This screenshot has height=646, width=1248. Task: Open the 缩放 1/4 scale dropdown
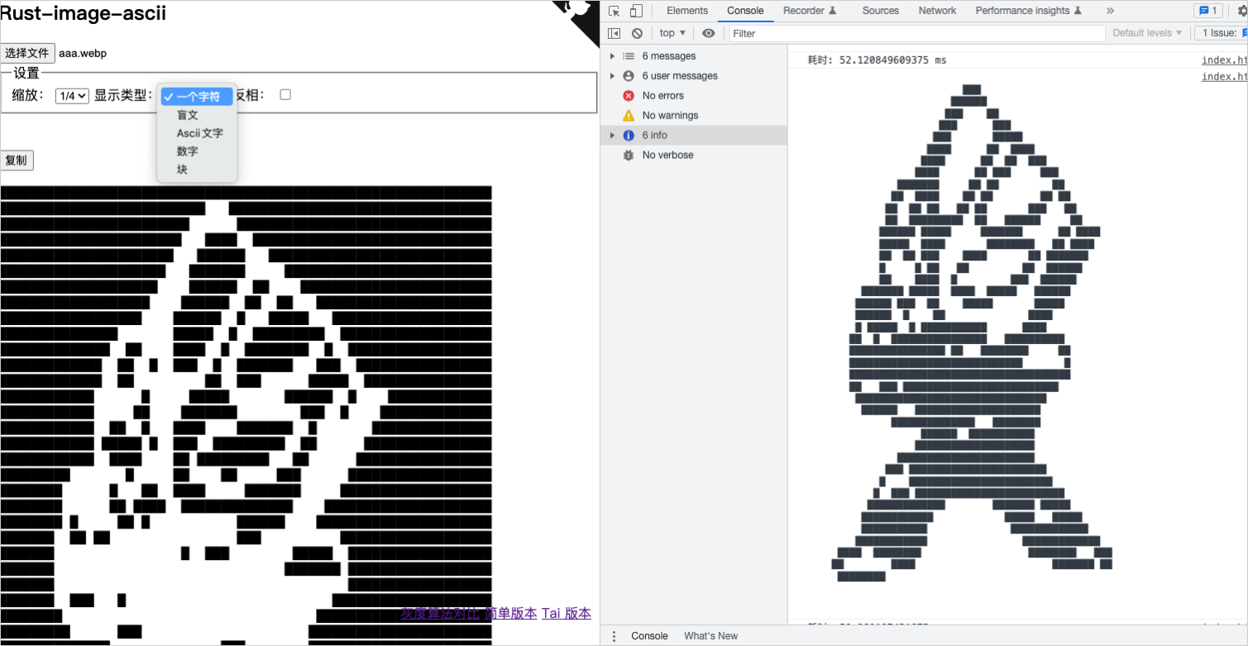coord(72,96)
